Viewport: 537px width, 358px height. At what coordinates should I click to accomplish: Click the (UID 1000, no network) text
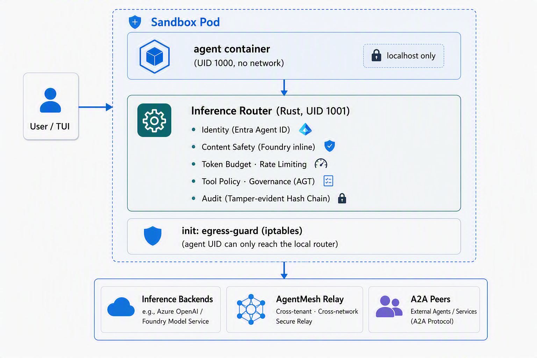pyautogui.click(x=239, y=63)
